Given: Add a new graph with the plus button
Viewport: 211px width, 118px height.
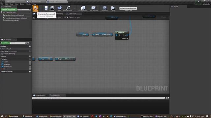Looking at the screenshot, I should point(30,46).
